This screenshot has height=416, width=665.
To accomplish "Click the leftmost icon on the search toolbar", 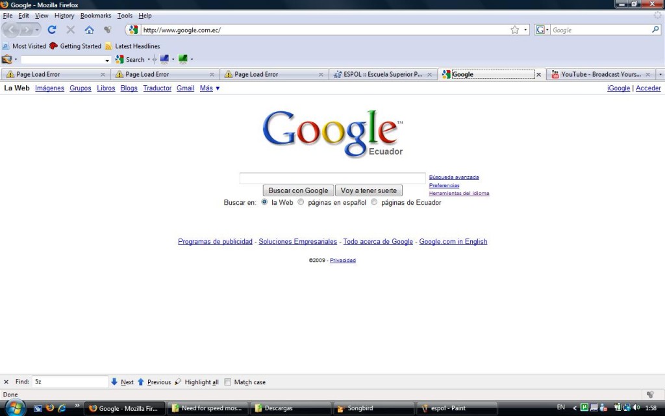I will [6, 59].
